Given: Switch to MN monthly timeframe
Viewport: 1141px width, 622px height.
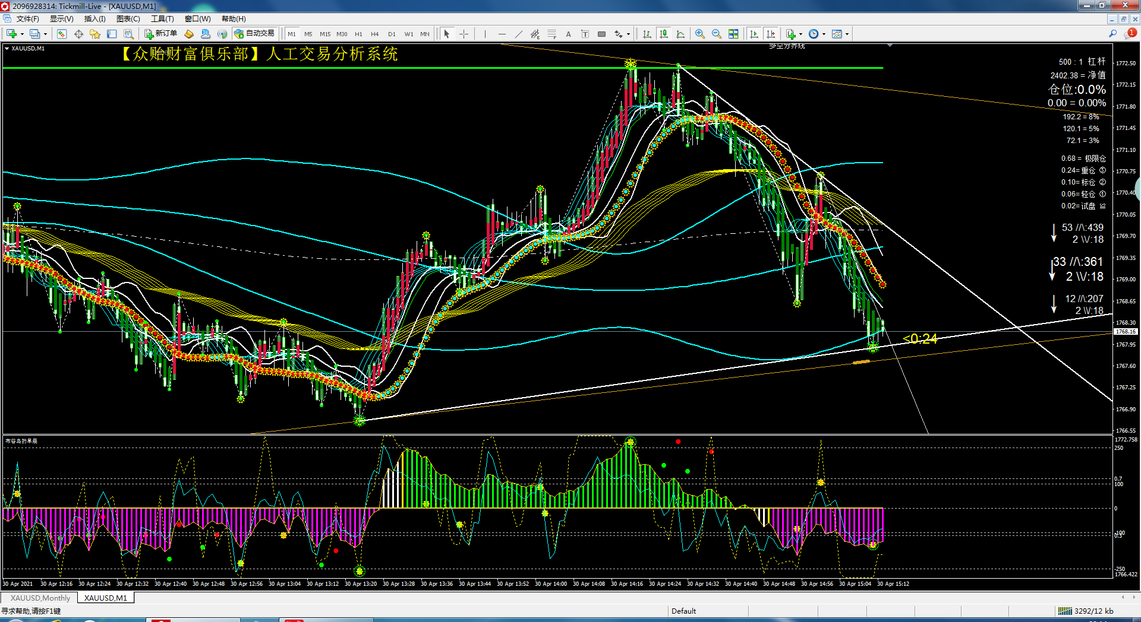Looking at the screenshot, I should click(x=425, y=34).
